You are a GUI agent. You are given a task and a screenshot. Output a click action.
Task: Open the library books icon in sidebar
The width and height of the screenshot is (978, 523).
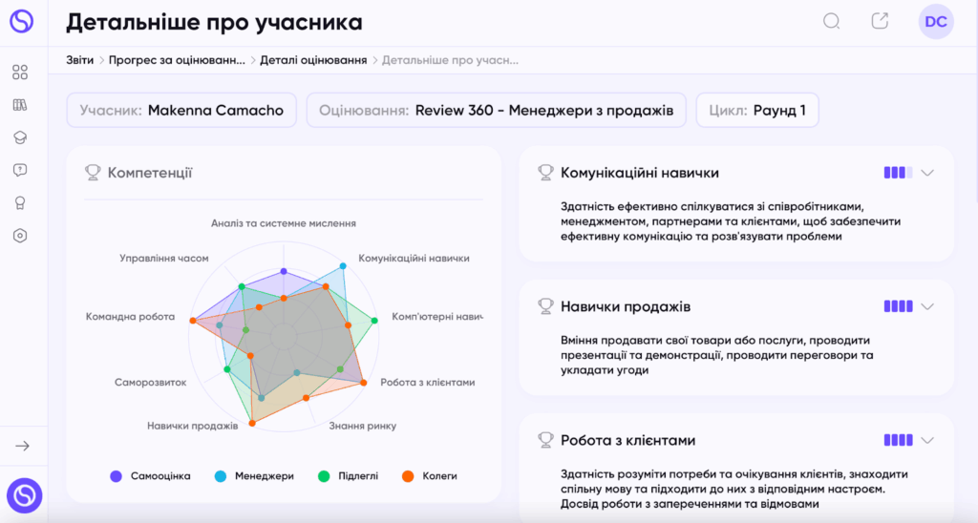(20, 105)
